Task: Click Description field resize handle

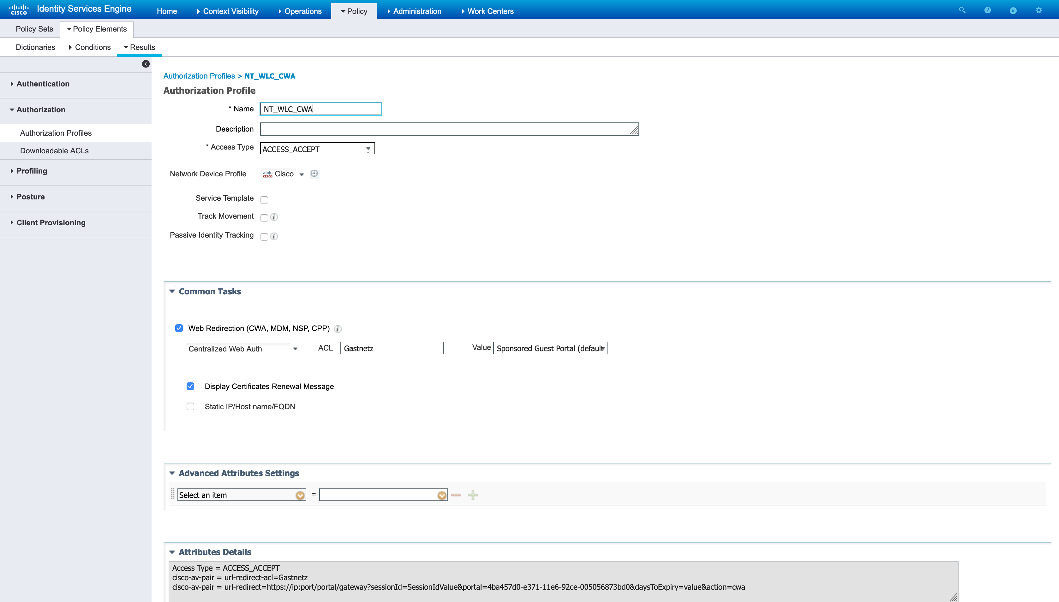Action: point(634,131)
